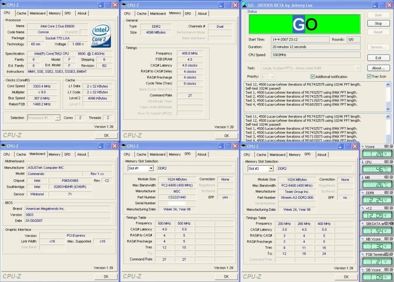Open the configure icon on the 1.28 V Vcore monitor
The height and width of the screenshot is (282, 394).
click(x=386, y=146)
